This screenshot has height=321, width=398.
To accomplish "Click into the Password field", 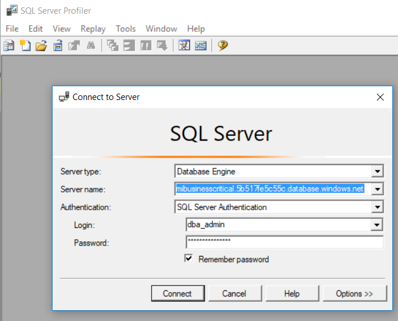I will pyautogui.click(x=284, y=243).
